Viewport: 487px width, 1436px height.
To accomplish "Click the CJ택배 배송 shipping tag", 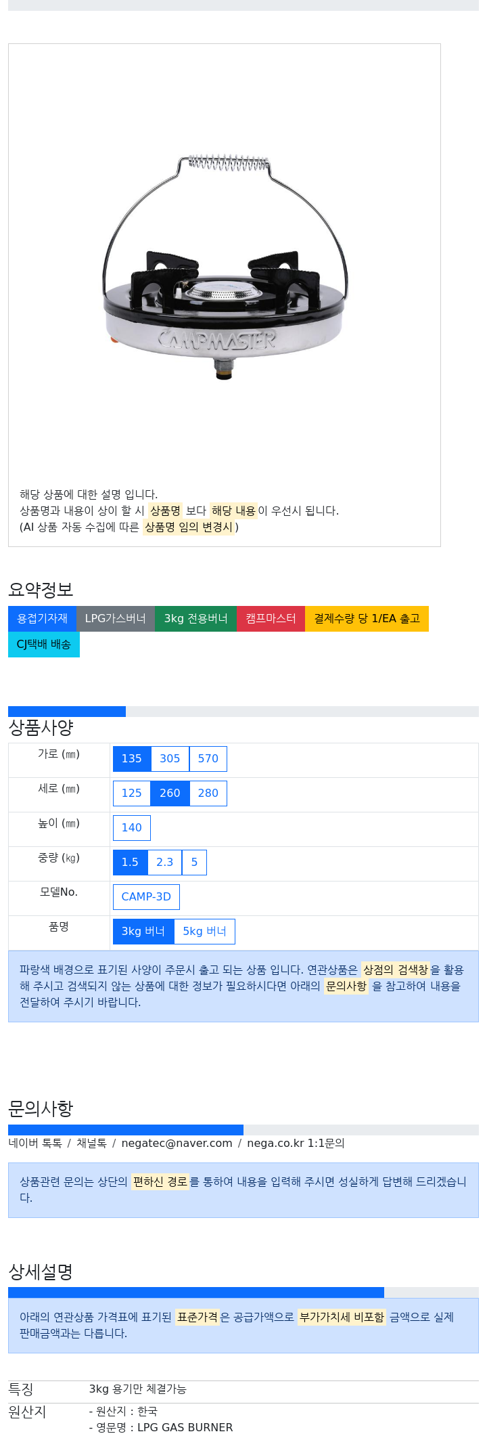I will [44, 645].
